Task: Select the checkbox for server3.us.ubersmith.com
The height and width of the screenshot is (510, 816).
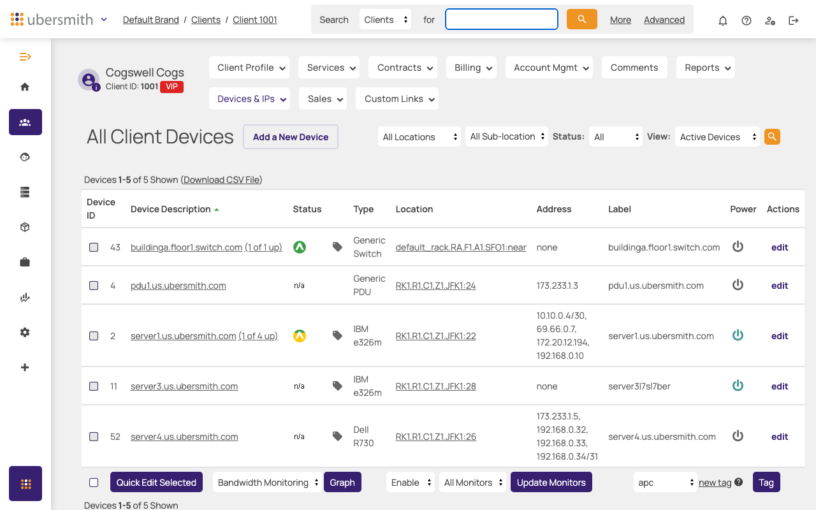Action: [94, 386]
